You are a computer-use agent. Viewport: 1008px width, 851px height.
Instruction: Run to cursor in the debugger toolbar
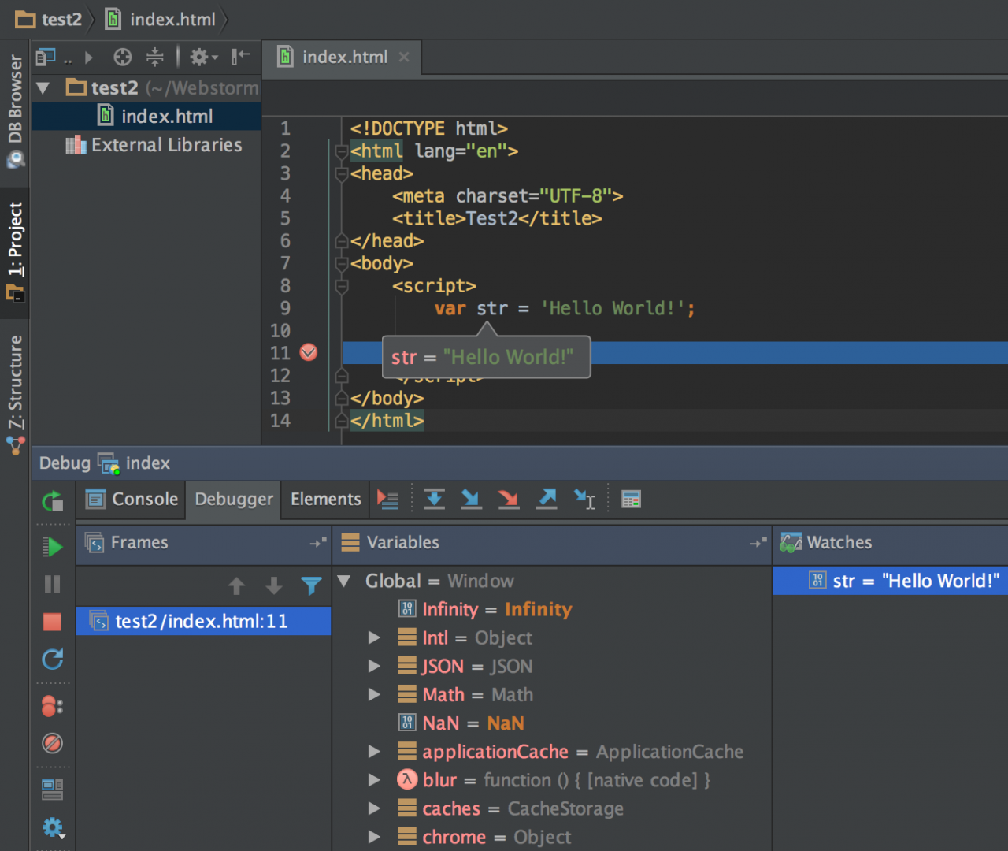pyautogui.click(x=584, y=499)
